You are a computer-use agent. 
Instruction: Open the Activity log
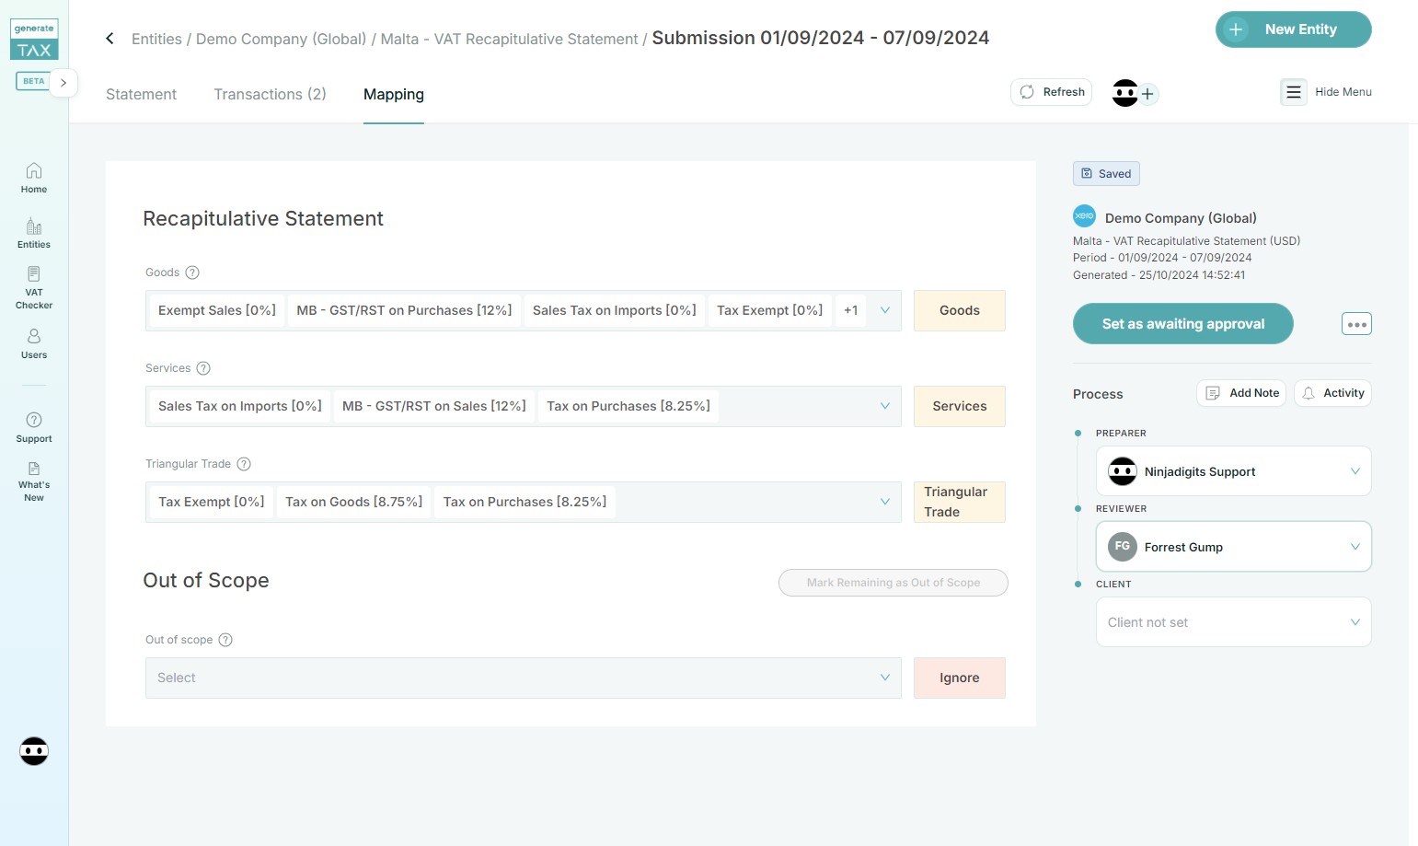point(1332,393)
